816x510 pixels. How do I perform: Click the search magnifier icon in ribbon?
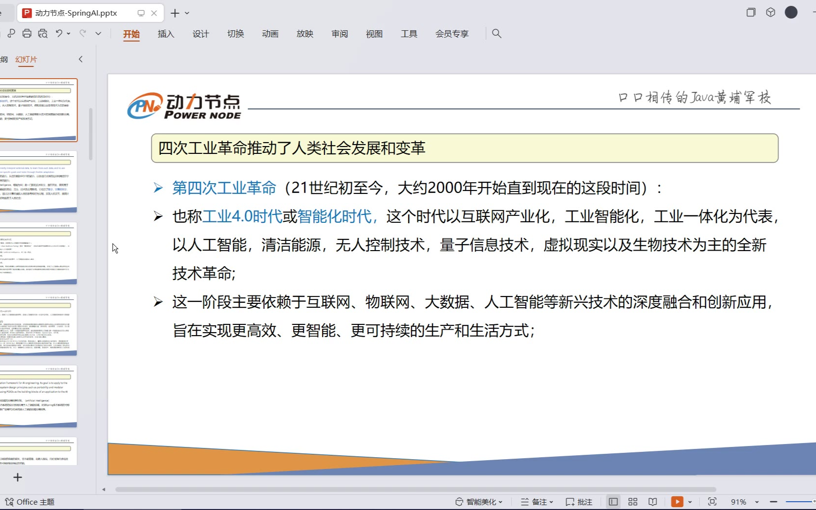click(496, 33)
